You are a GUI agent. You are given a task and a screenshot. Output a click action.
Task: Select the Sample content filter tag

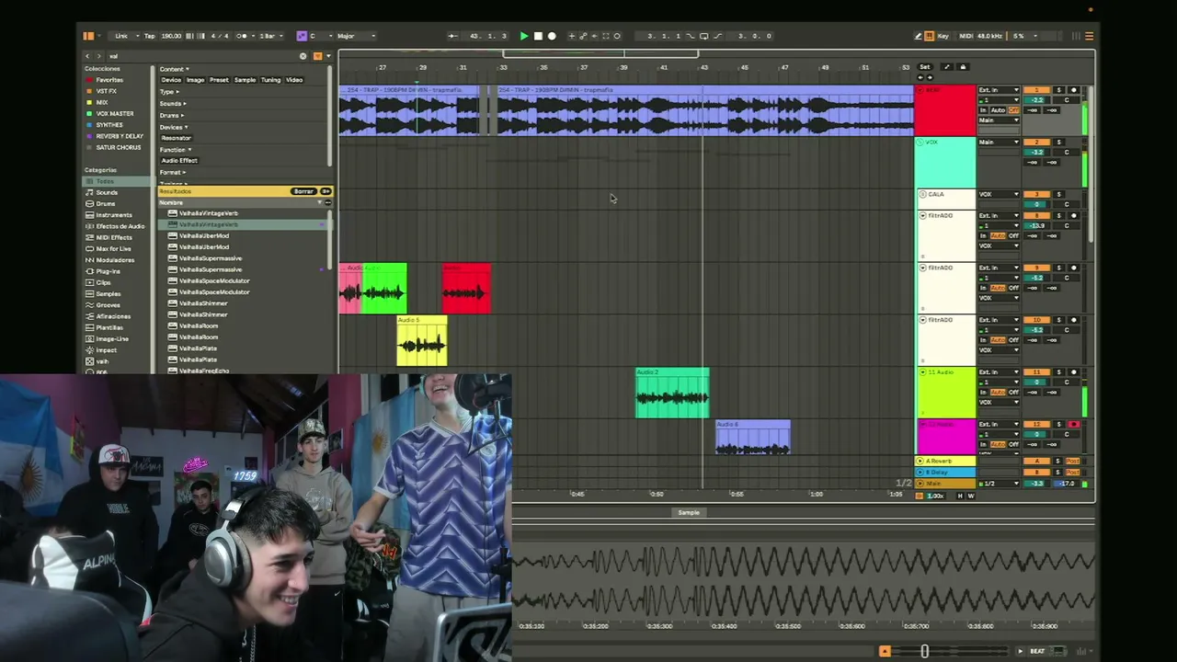pos(245,80)
